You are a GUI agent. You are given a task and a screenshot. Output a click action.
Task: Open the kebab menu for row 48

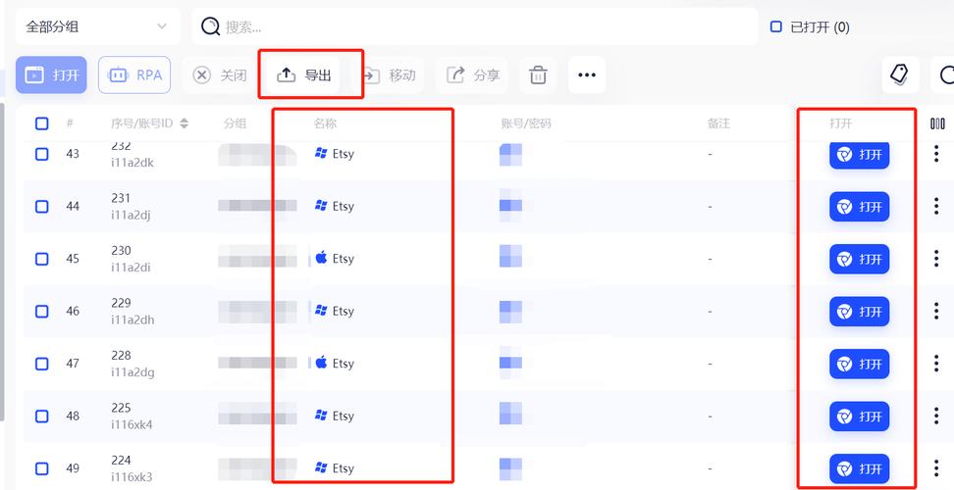pyautogui.click(x=936, y=416)
